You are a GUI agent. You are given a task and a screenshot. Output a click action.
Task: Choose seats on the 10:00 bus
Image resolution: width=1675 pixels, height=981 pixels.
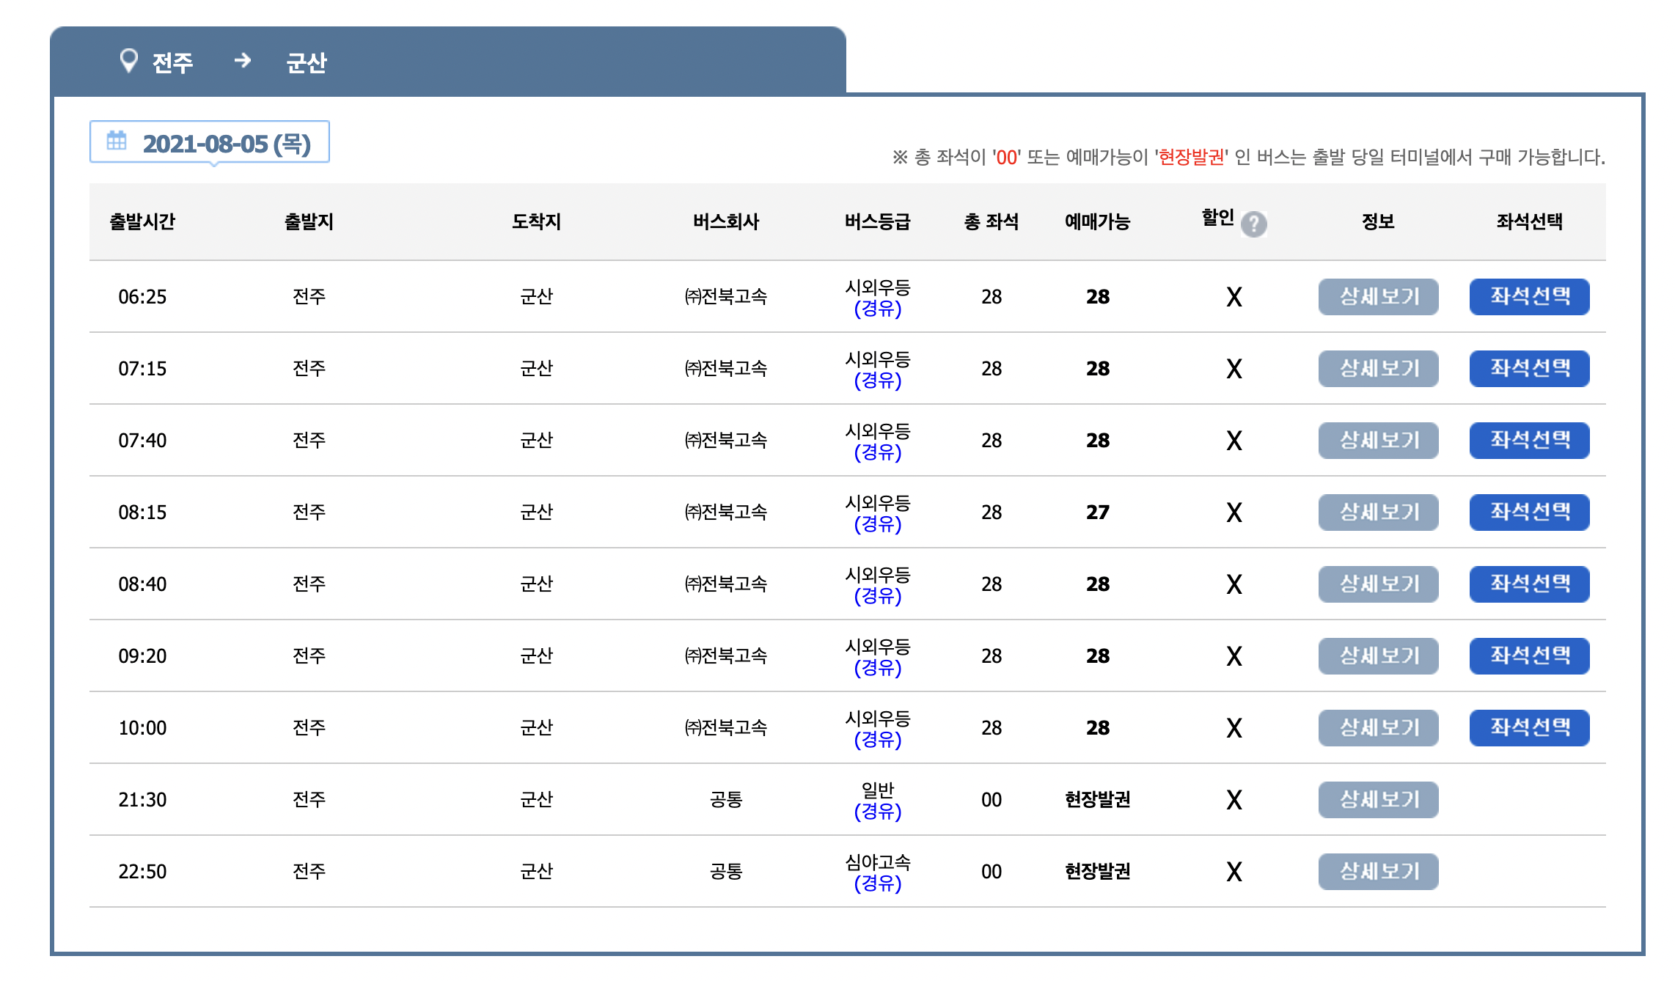1529,727
